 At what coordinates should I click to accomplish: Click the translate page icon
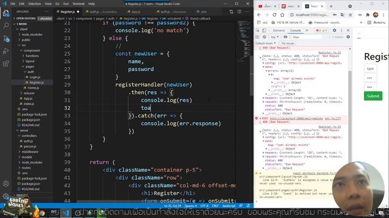click(x=342, y=15)
